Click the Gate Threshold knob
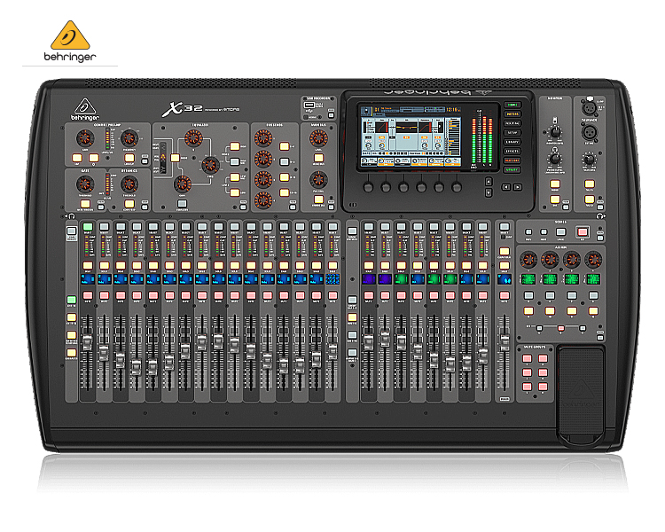665x532 pixels. tap(85, 184)
